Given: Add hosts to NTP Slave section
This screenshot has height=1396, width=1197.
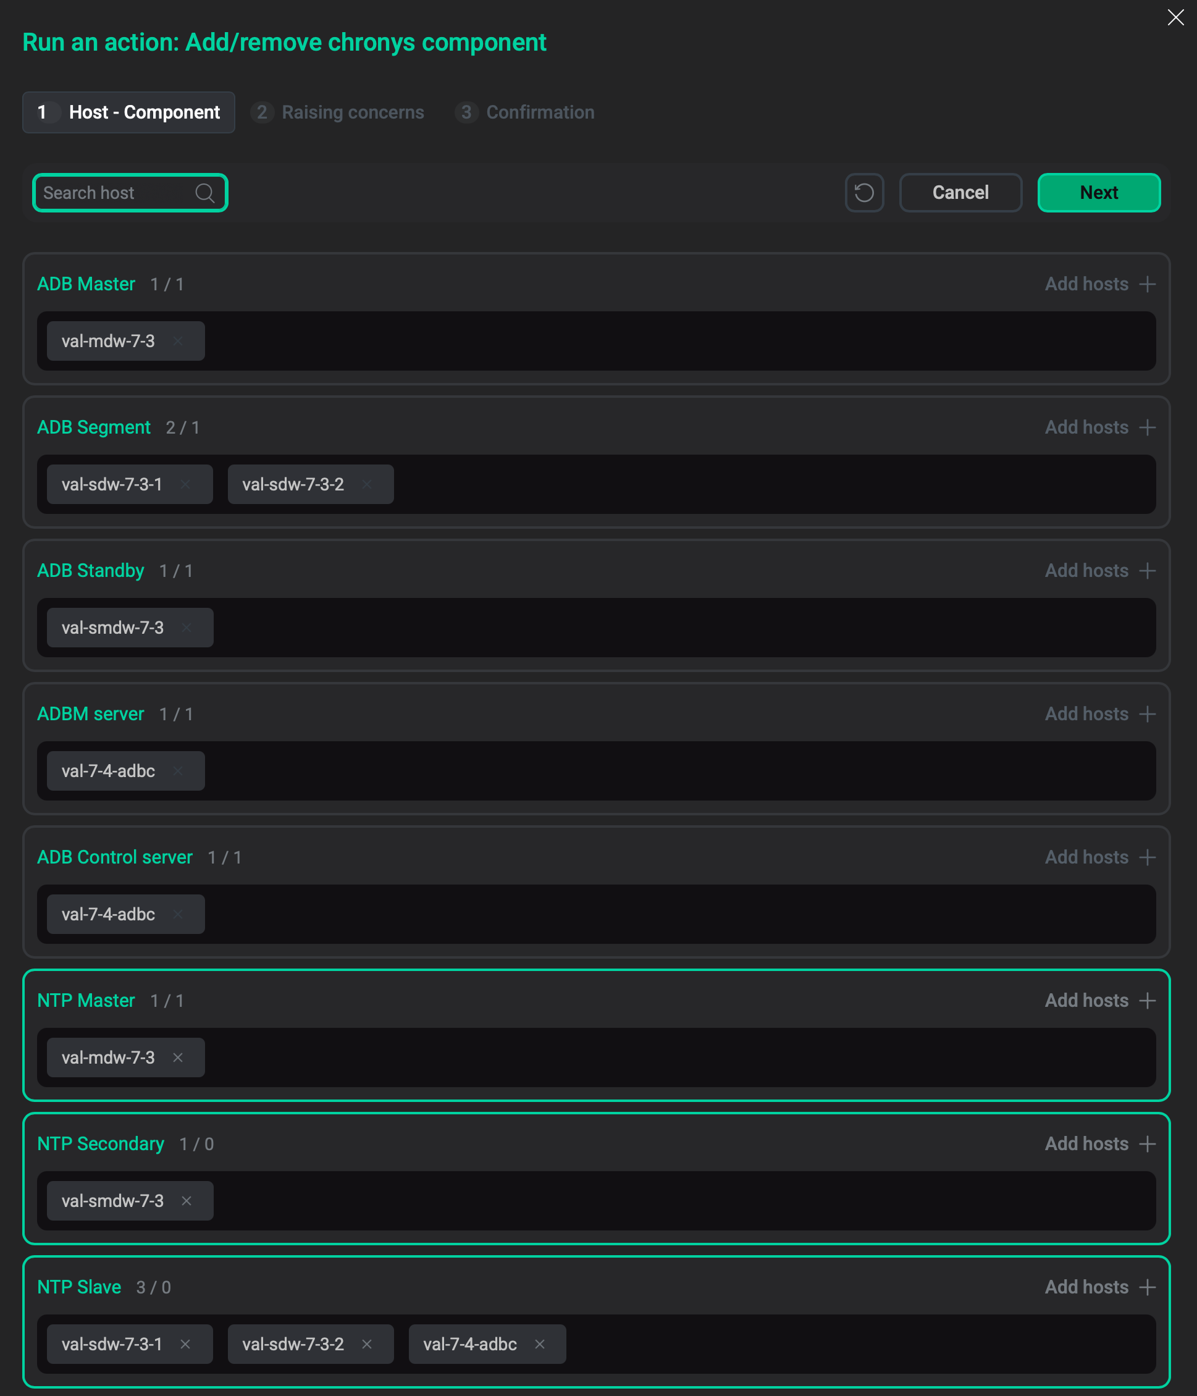Looking at the screenshot, I should 1099,1287.
